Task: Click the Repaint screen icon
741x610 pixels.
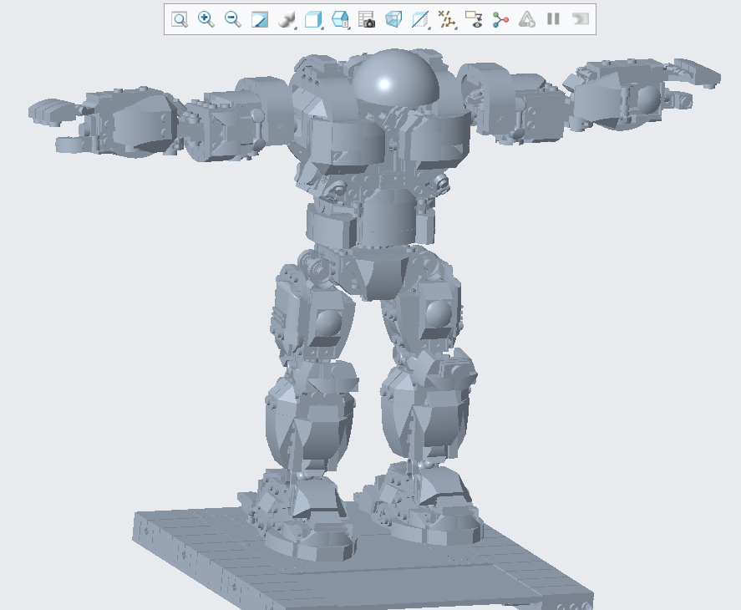Action: click(260, 19)
